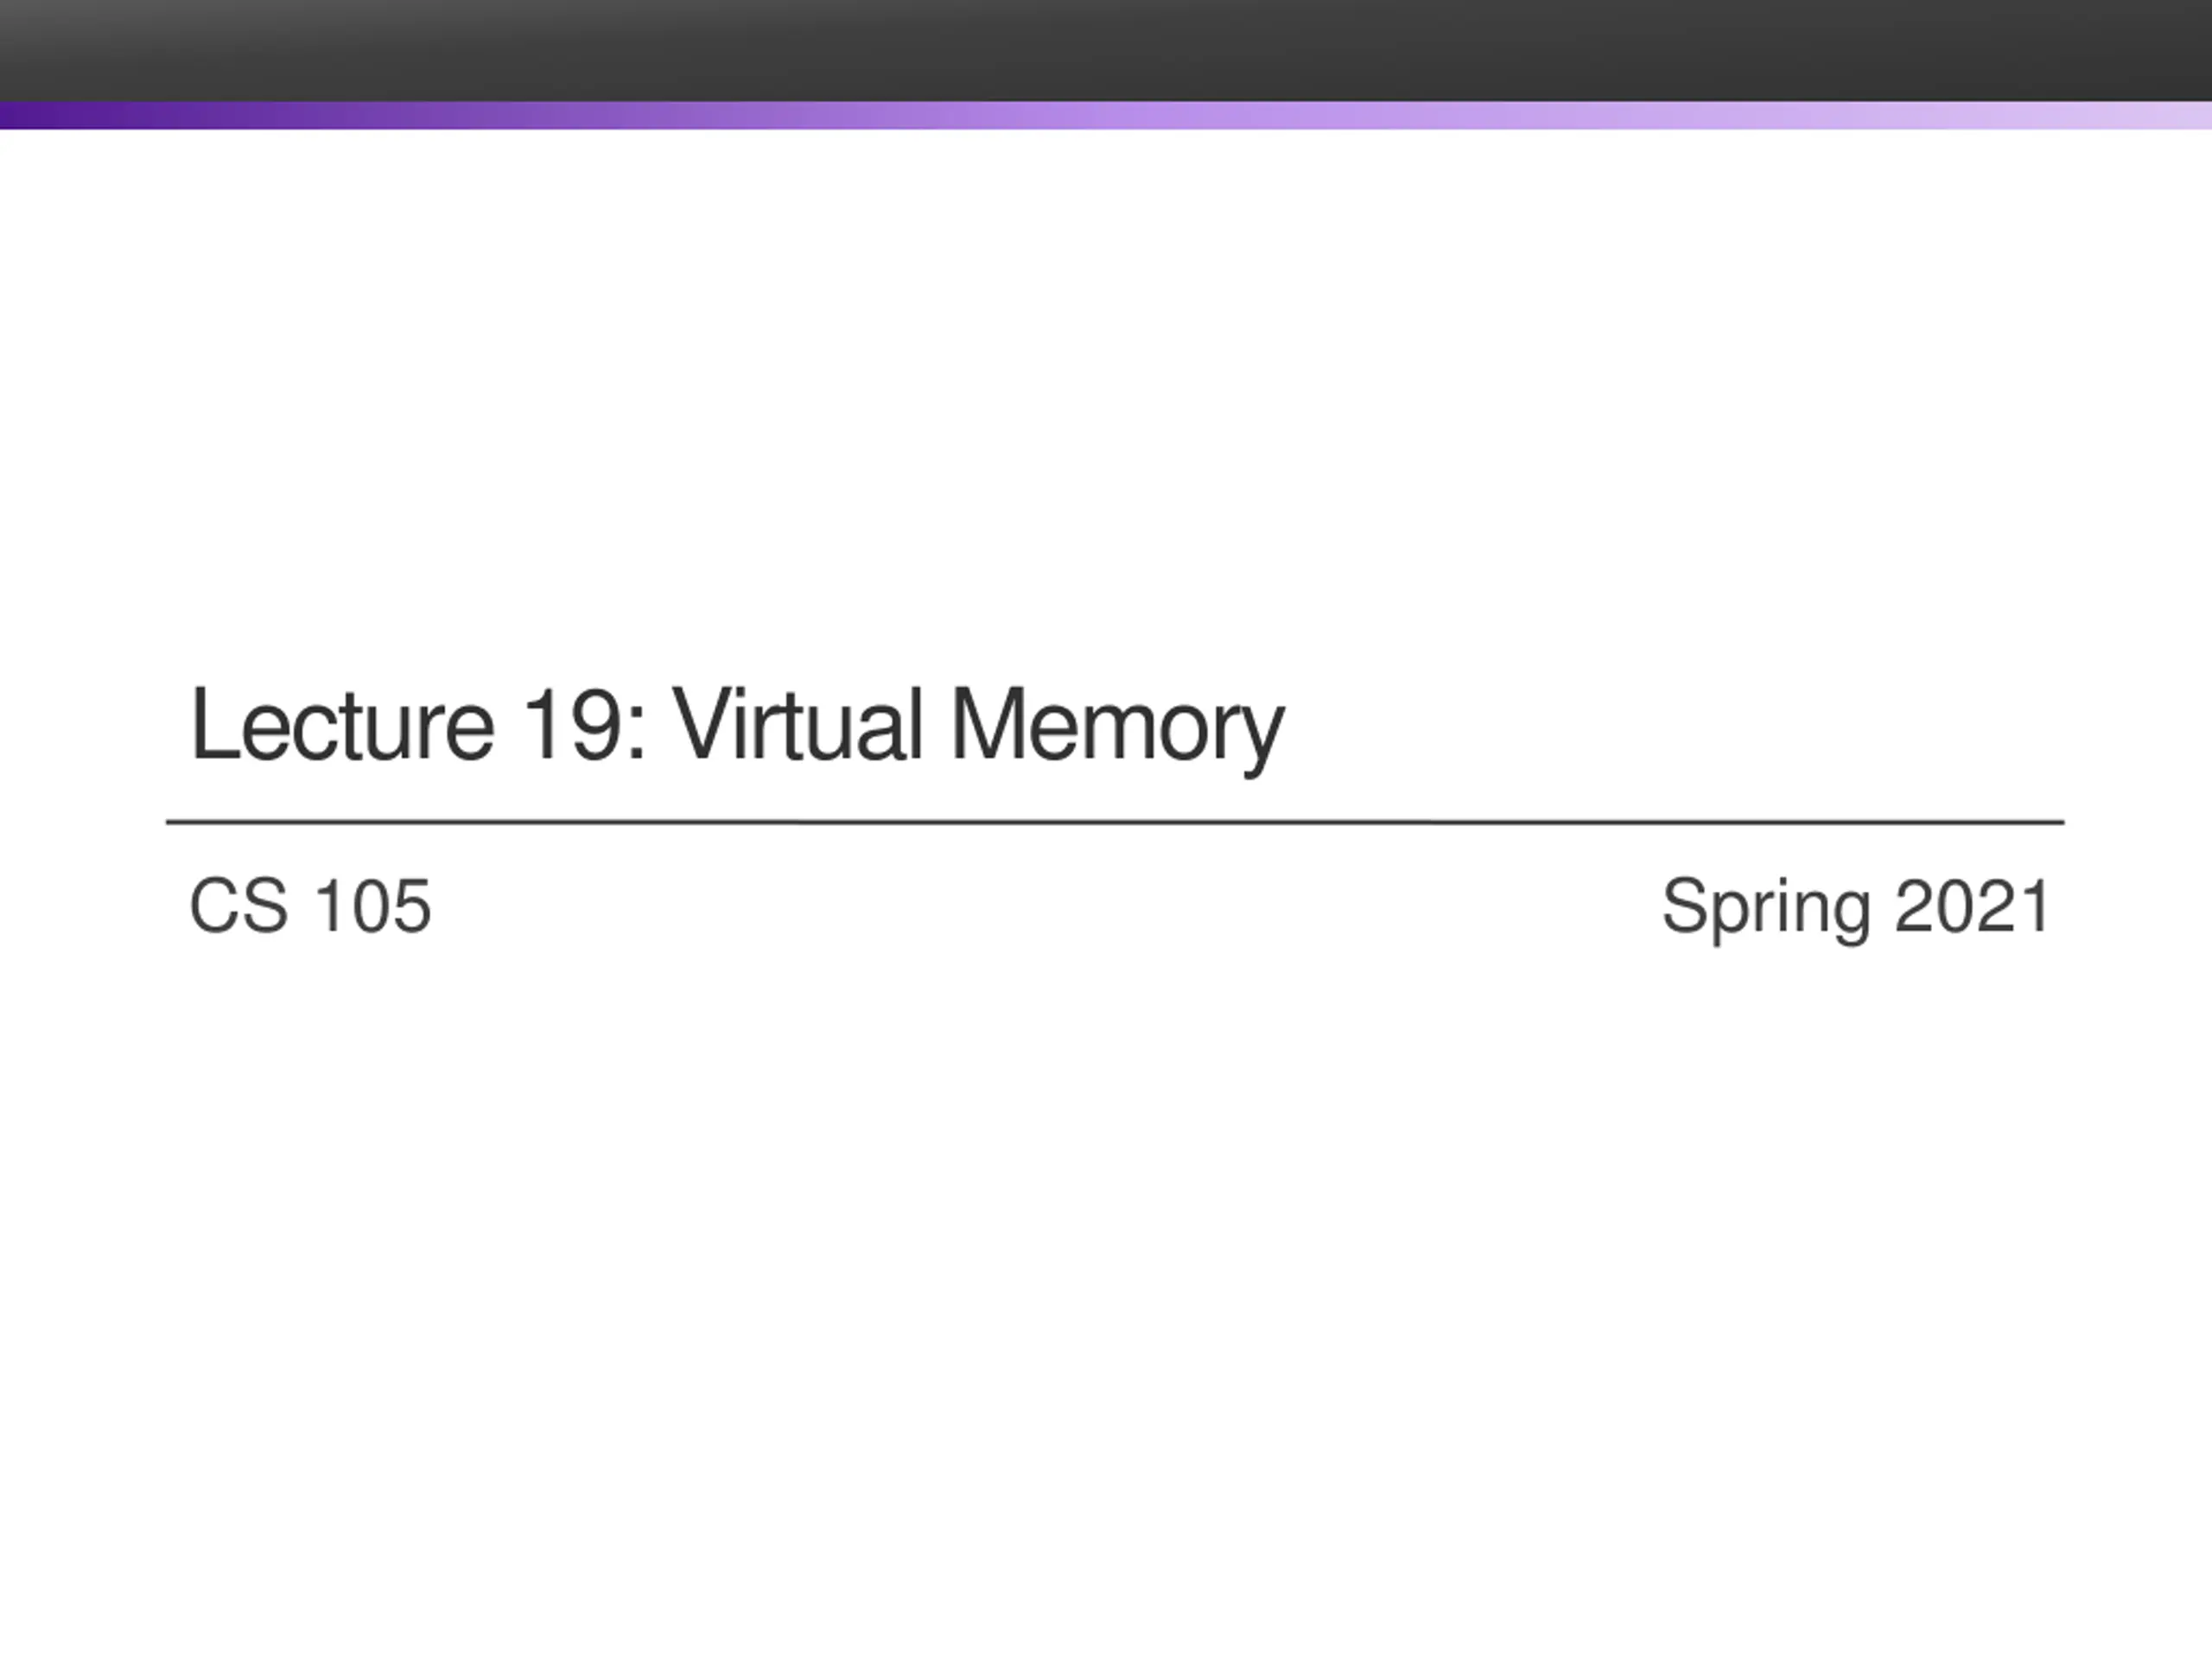Click the purple gradient strip below the header
Image resolution: width=2212 pixels, height=1659 pixels.
pyautogui.click(x=1106, y=115)
